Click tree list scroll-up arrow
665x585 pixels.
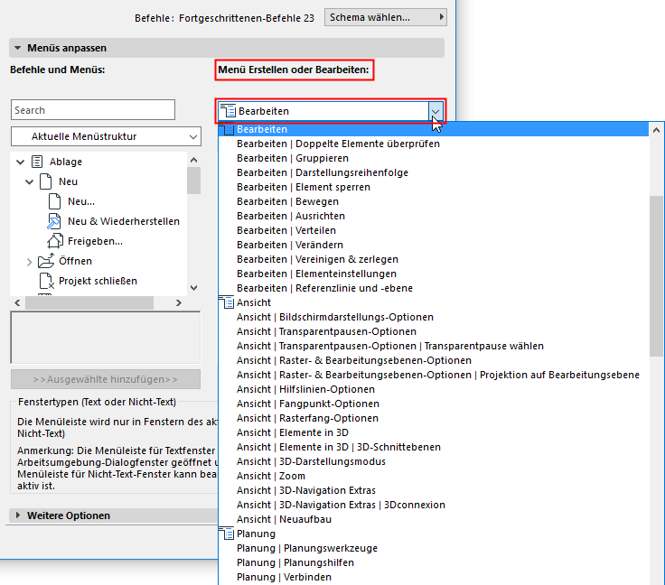coord(194,160)
